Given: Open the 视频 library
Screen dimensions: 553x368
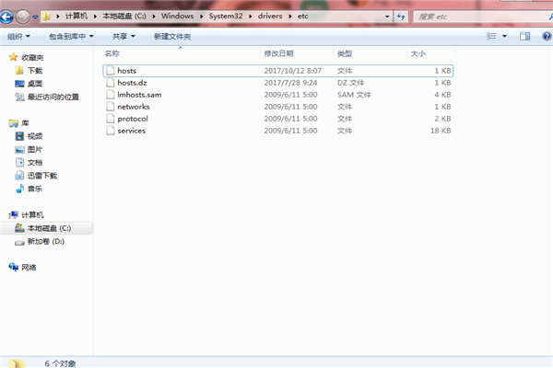Looking at the screenshot, I should pyautogui.click(x=35, y=136).
